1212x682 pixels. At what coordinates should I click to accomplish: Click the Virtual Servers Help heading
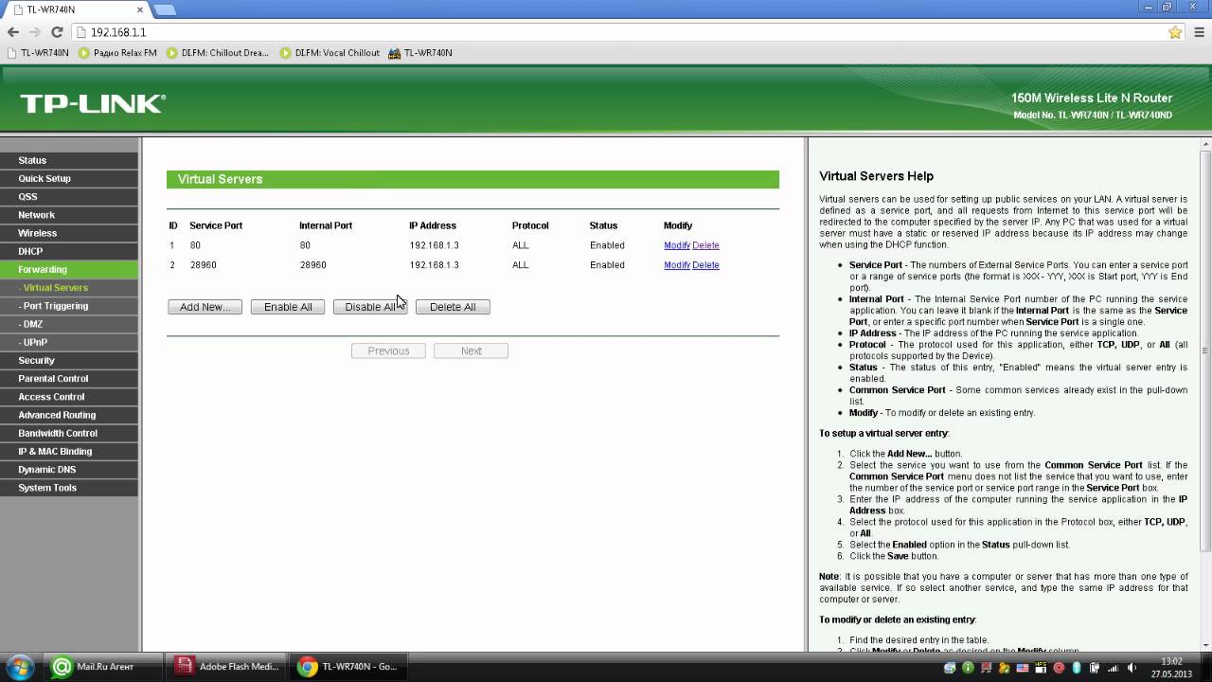point(876,176)
